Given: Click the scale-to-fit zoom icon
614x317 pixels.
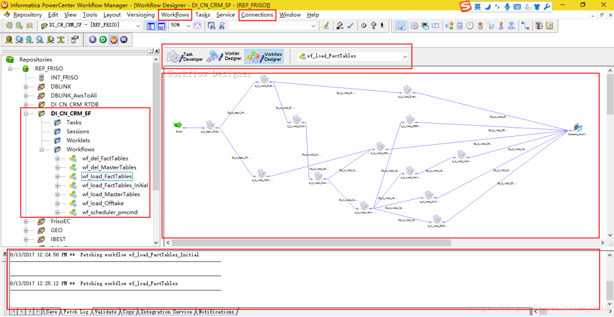Looking at the screenshot, I should [197, 26].
